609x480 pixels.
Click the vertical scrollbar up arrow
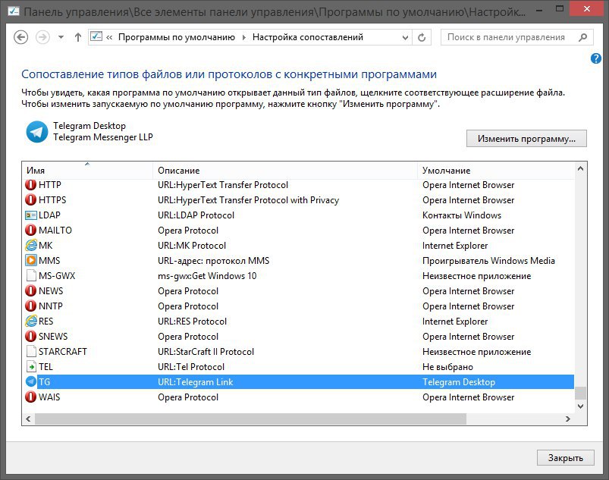click(x=581, y=168)
